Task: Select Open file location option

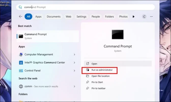Action: point(101,76)
